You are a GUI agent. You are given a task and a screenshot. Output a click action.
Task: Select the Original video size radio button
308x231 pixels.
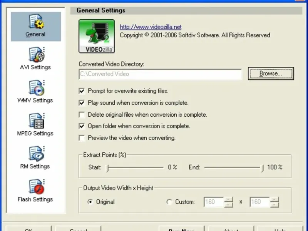point(90,202)
